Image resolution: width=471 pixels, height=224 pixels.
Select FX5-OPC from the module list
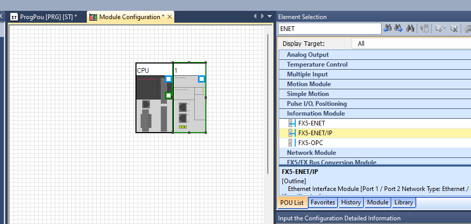(x=311, y=143)
